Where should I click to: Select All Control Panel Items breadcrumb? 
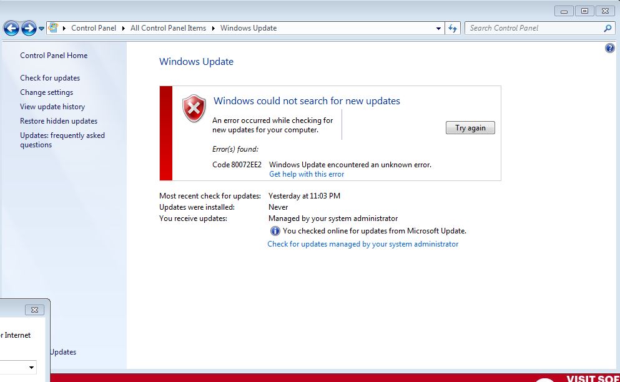click(168, 28)
